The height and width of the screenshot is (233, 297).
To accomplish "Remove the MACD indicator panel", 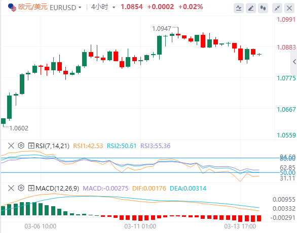I will (x=11, y=188).
